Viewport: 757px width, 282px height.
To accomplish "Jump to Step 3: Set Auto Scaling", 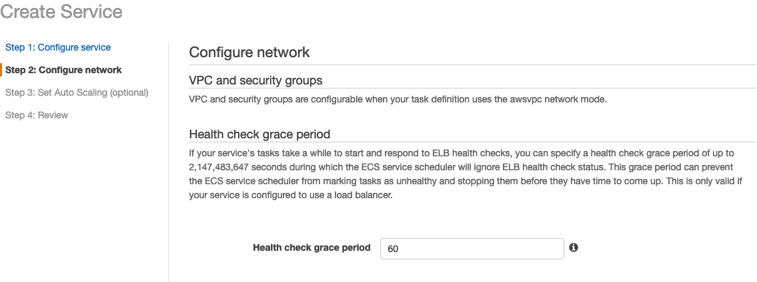I will tap(77, 92).
